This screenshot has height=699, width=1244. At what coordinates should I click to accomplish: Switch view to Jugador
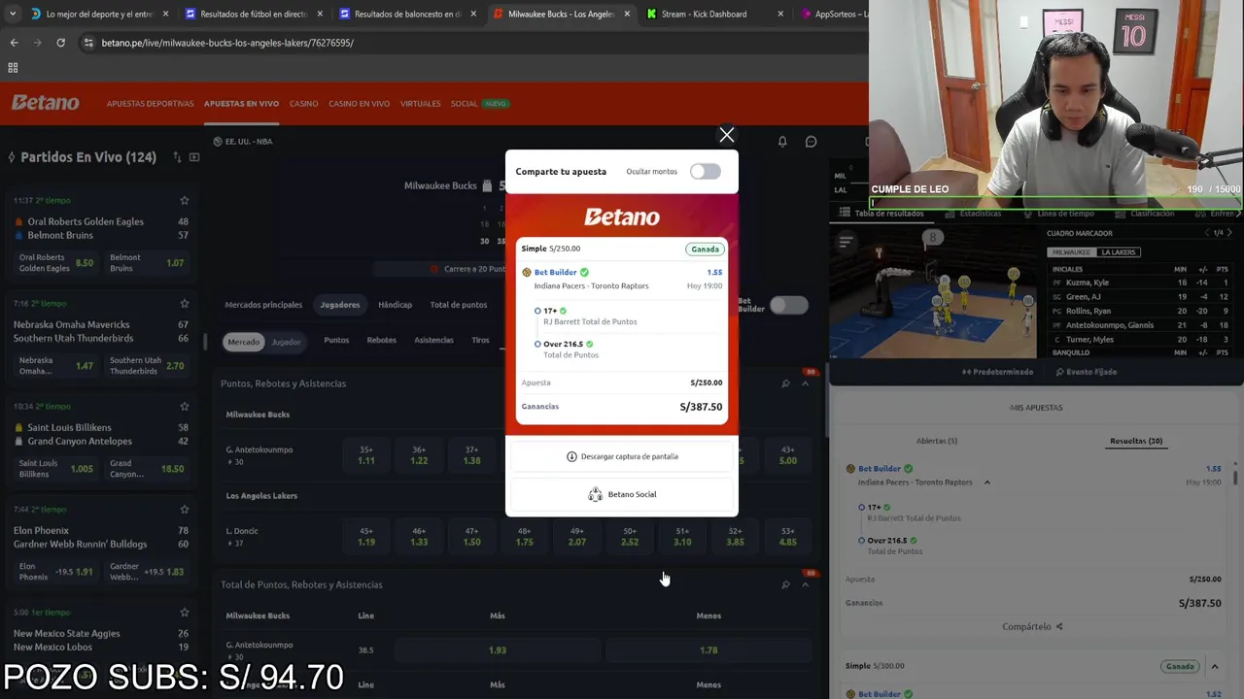[286, 342]
